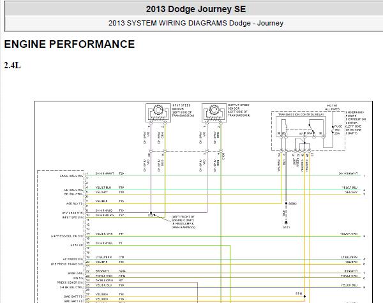Click 'DK GRN/WHT' wire label at pin 1

[x=105, y=174]
